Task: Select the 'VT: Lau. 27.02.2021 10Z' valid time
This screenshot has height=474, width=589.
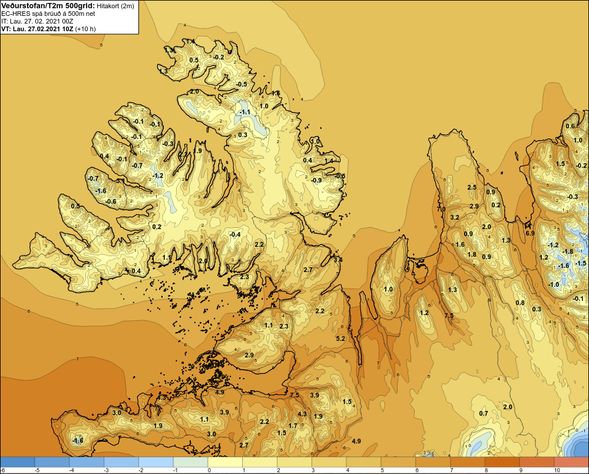Action: coord(37,29)
